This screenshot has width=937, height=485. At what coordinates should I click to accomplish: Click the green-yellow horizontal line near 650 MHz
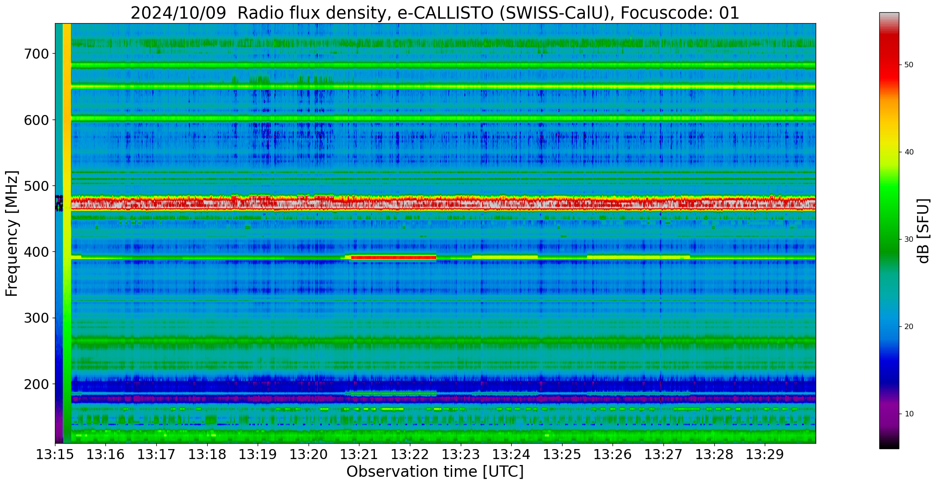[443, 86]
